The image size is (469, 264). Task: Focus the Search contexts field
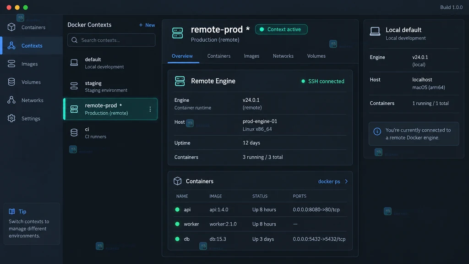(x=111, y=40)
